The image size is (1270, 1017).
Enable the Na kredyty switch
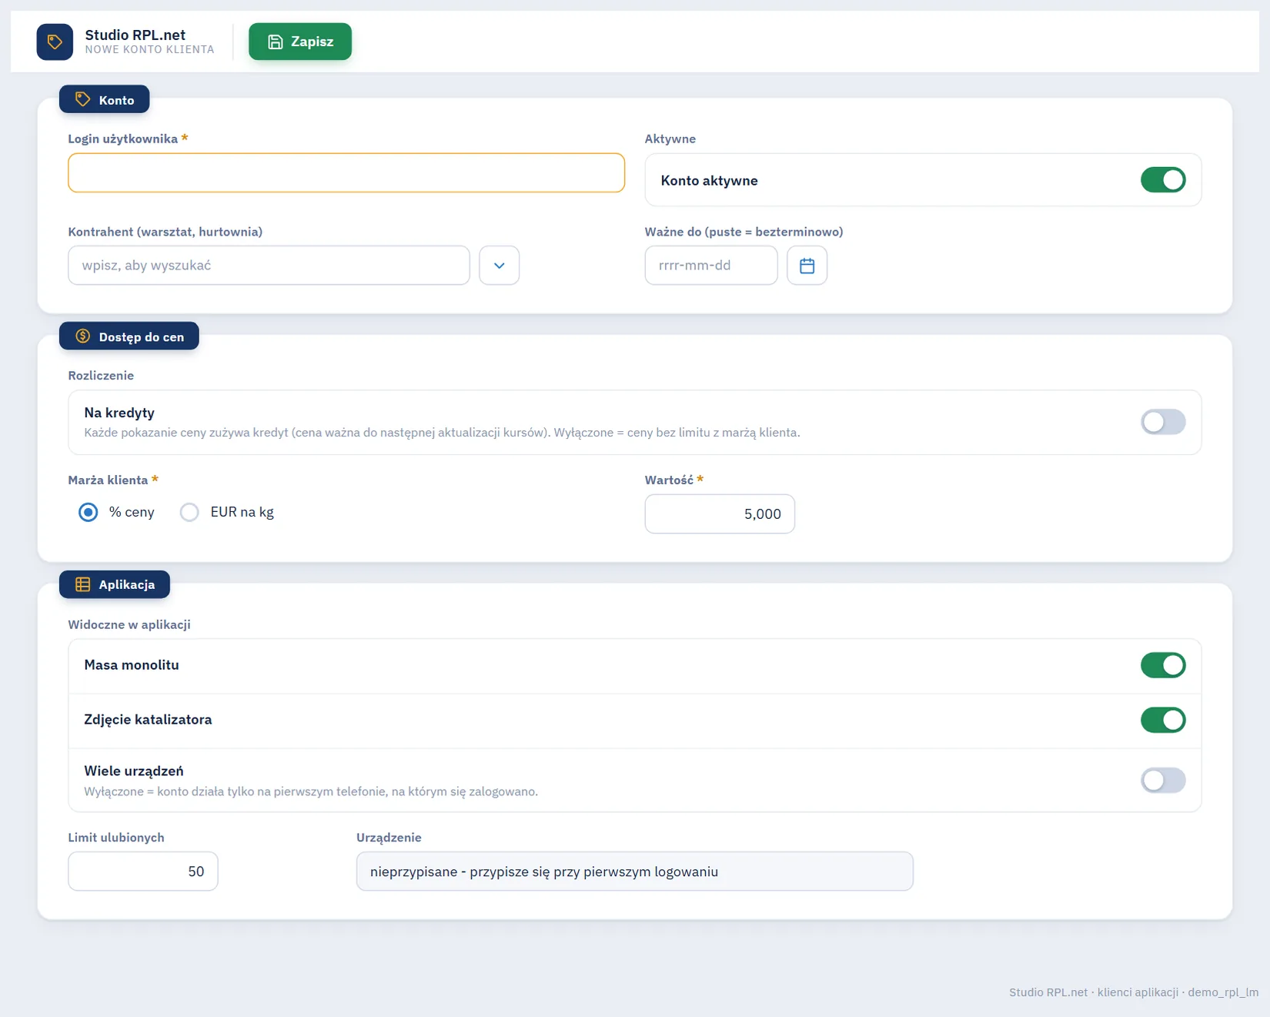click(1163, 422)
